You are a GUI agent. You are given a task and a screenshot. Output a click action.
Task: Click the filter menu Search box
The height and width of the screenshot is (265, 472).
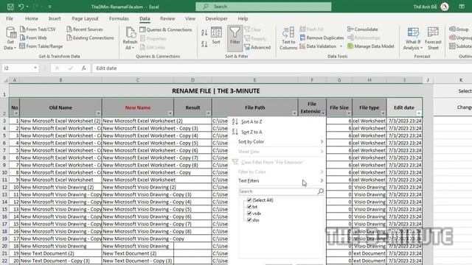pos(281,191)
